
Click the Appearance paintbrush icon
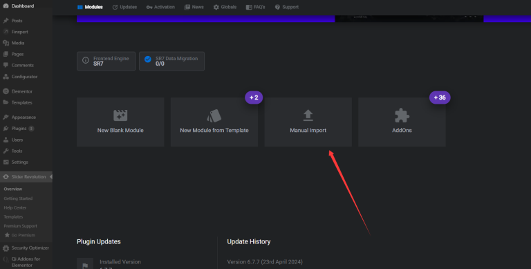pos(6,118)
